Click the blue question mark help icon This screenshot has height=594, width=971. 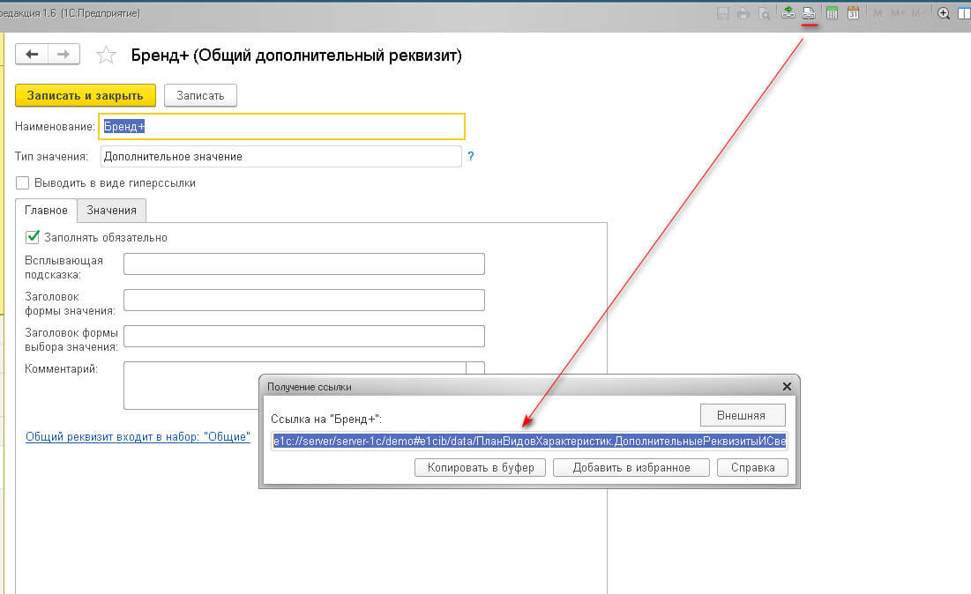pos(471,156)
